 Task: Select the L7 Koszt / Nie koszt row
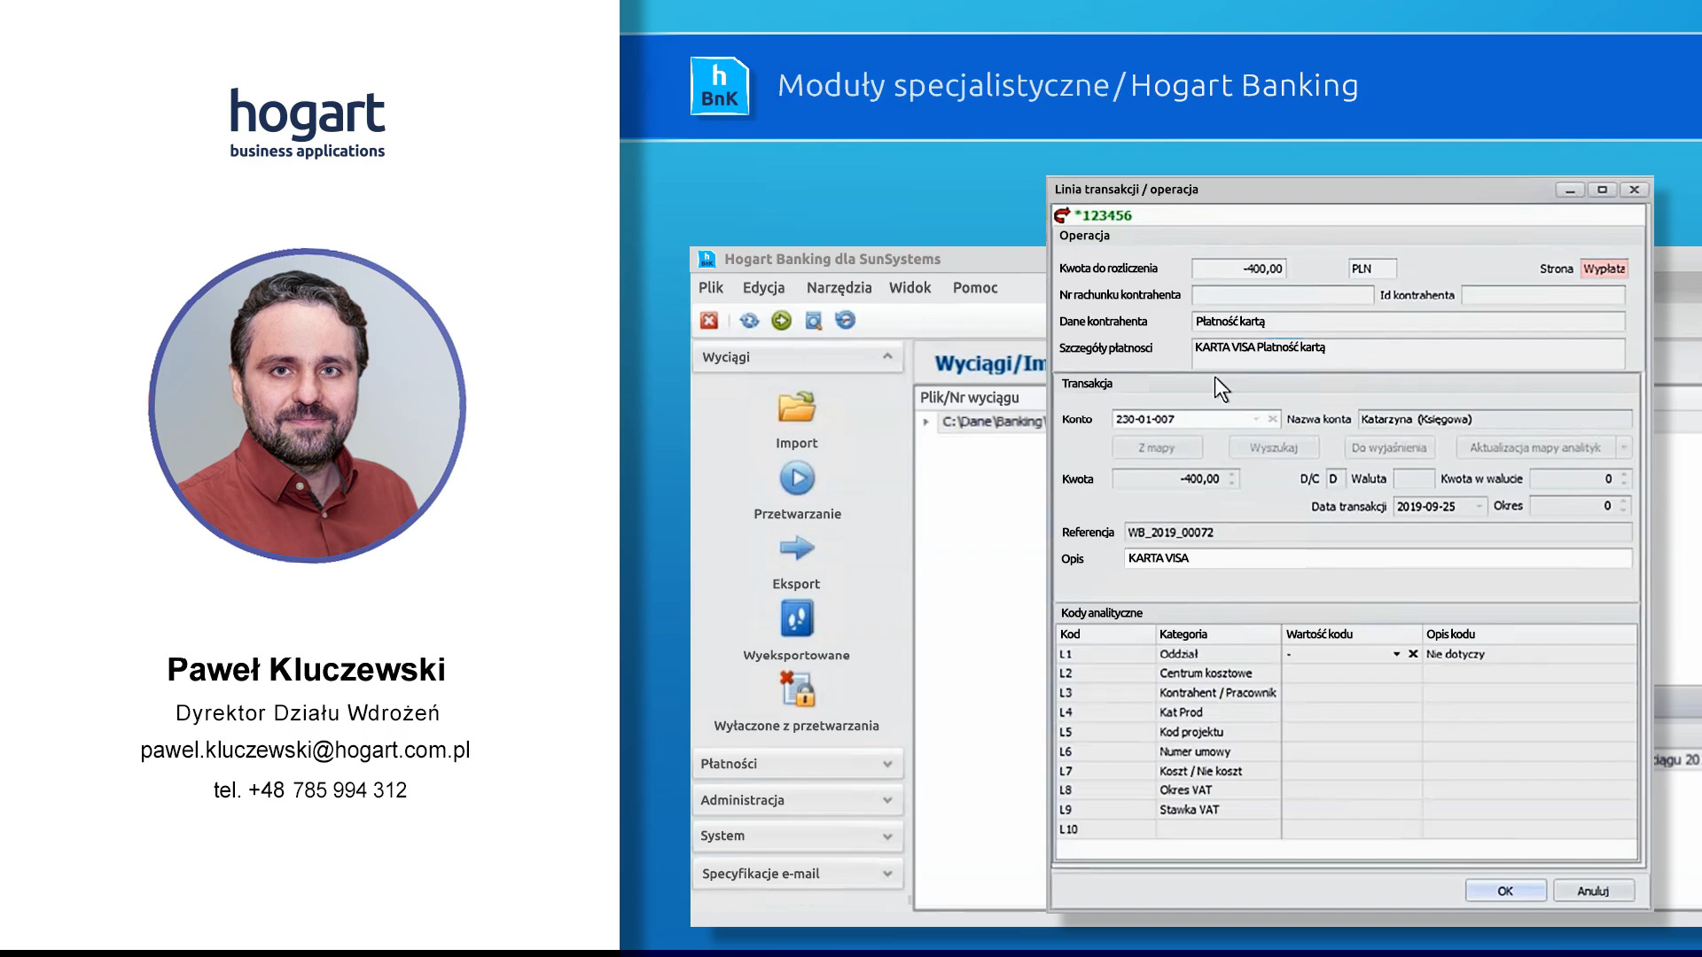[1346, 771]
